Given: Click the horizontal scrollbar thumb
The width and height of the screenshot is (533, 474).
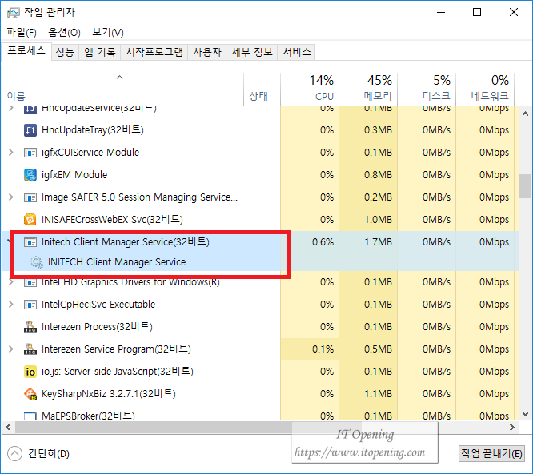Looking at the screenshot, I should tap(189, 428).
